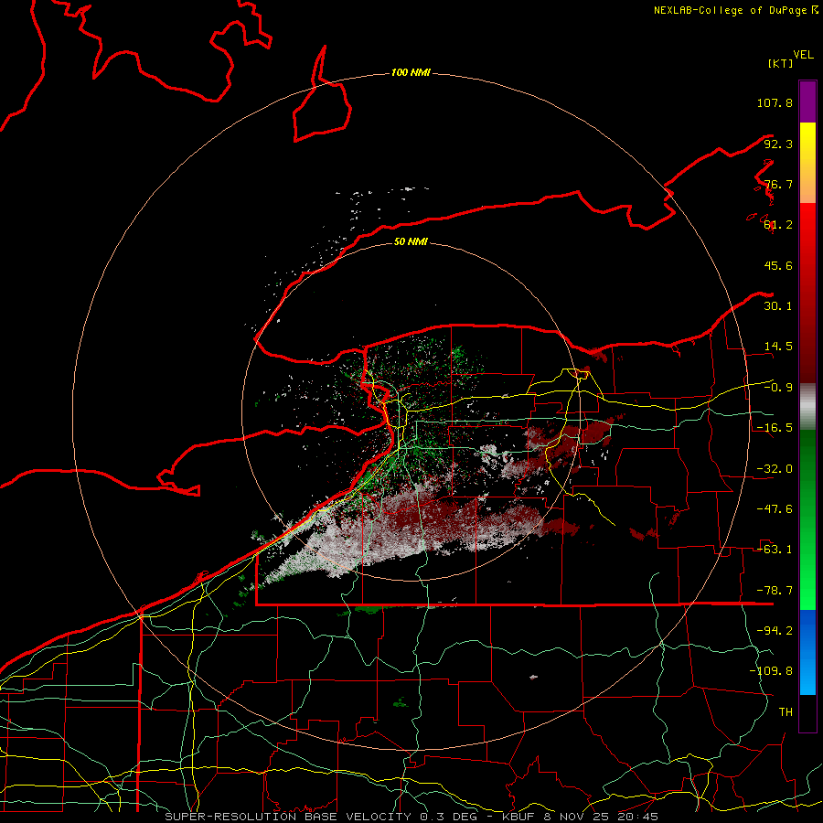This screenshot has height=823, width=823.
Task: Click the 100 NMI range ring label
Action: coord(411,72)
